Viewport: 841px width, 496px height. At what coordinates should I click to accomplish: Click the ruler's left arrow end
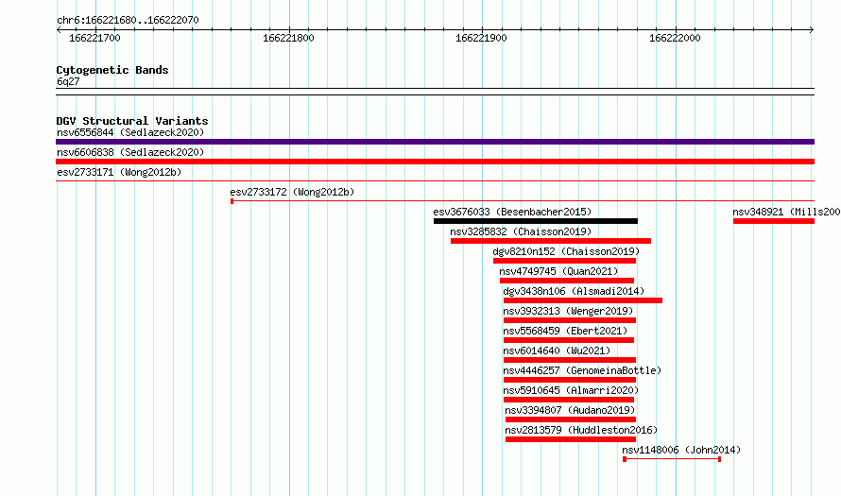[x=59, y=30]
